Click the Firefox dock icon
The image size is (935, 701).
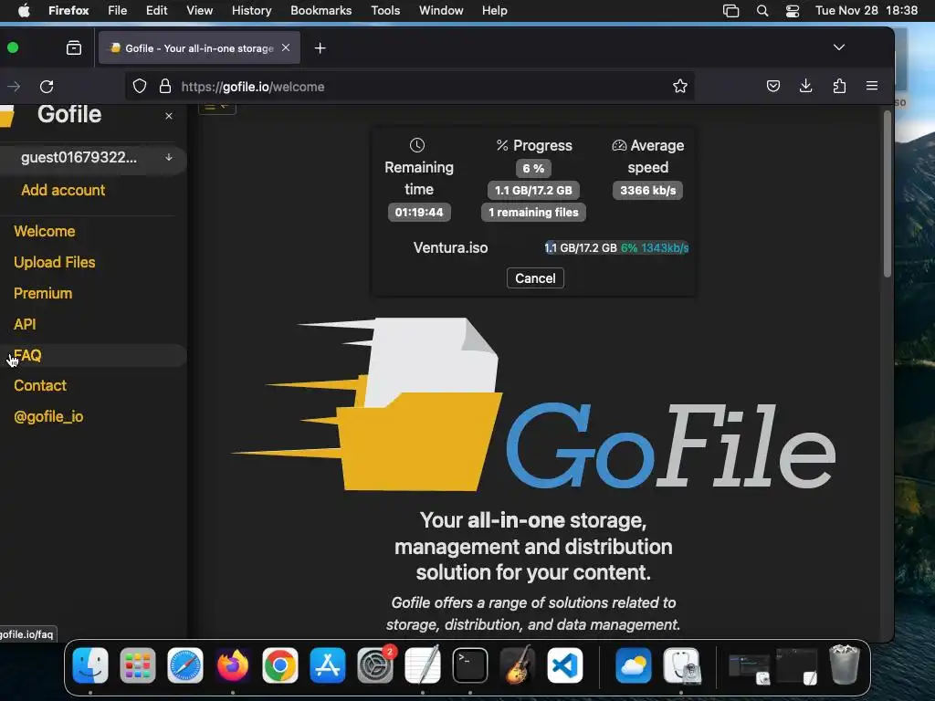tap(233, 665)
